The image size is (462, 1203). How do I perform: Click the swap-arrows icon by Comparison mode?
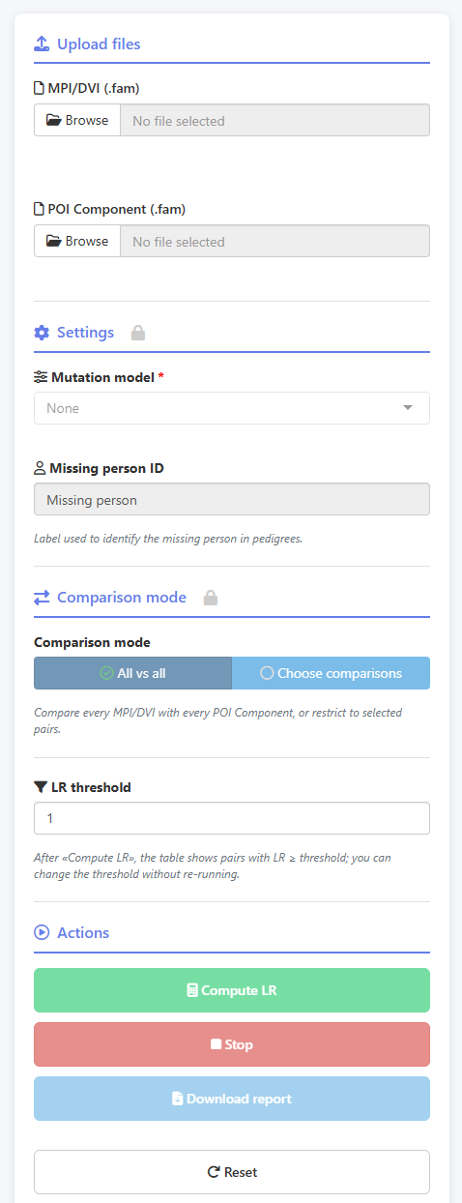42,598
